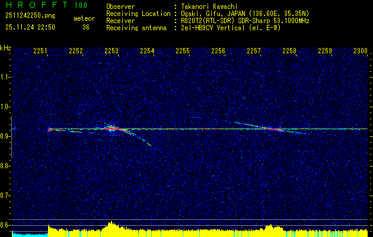
Task: Click the cyan signal level bar before 2251
Action: pos(30,235)
